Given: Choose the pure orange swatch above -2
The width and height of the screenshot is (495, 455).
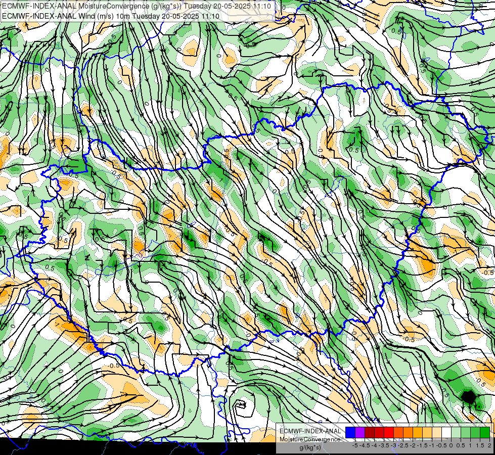Looking at the screenshot, I should click(x=408, y=432).
